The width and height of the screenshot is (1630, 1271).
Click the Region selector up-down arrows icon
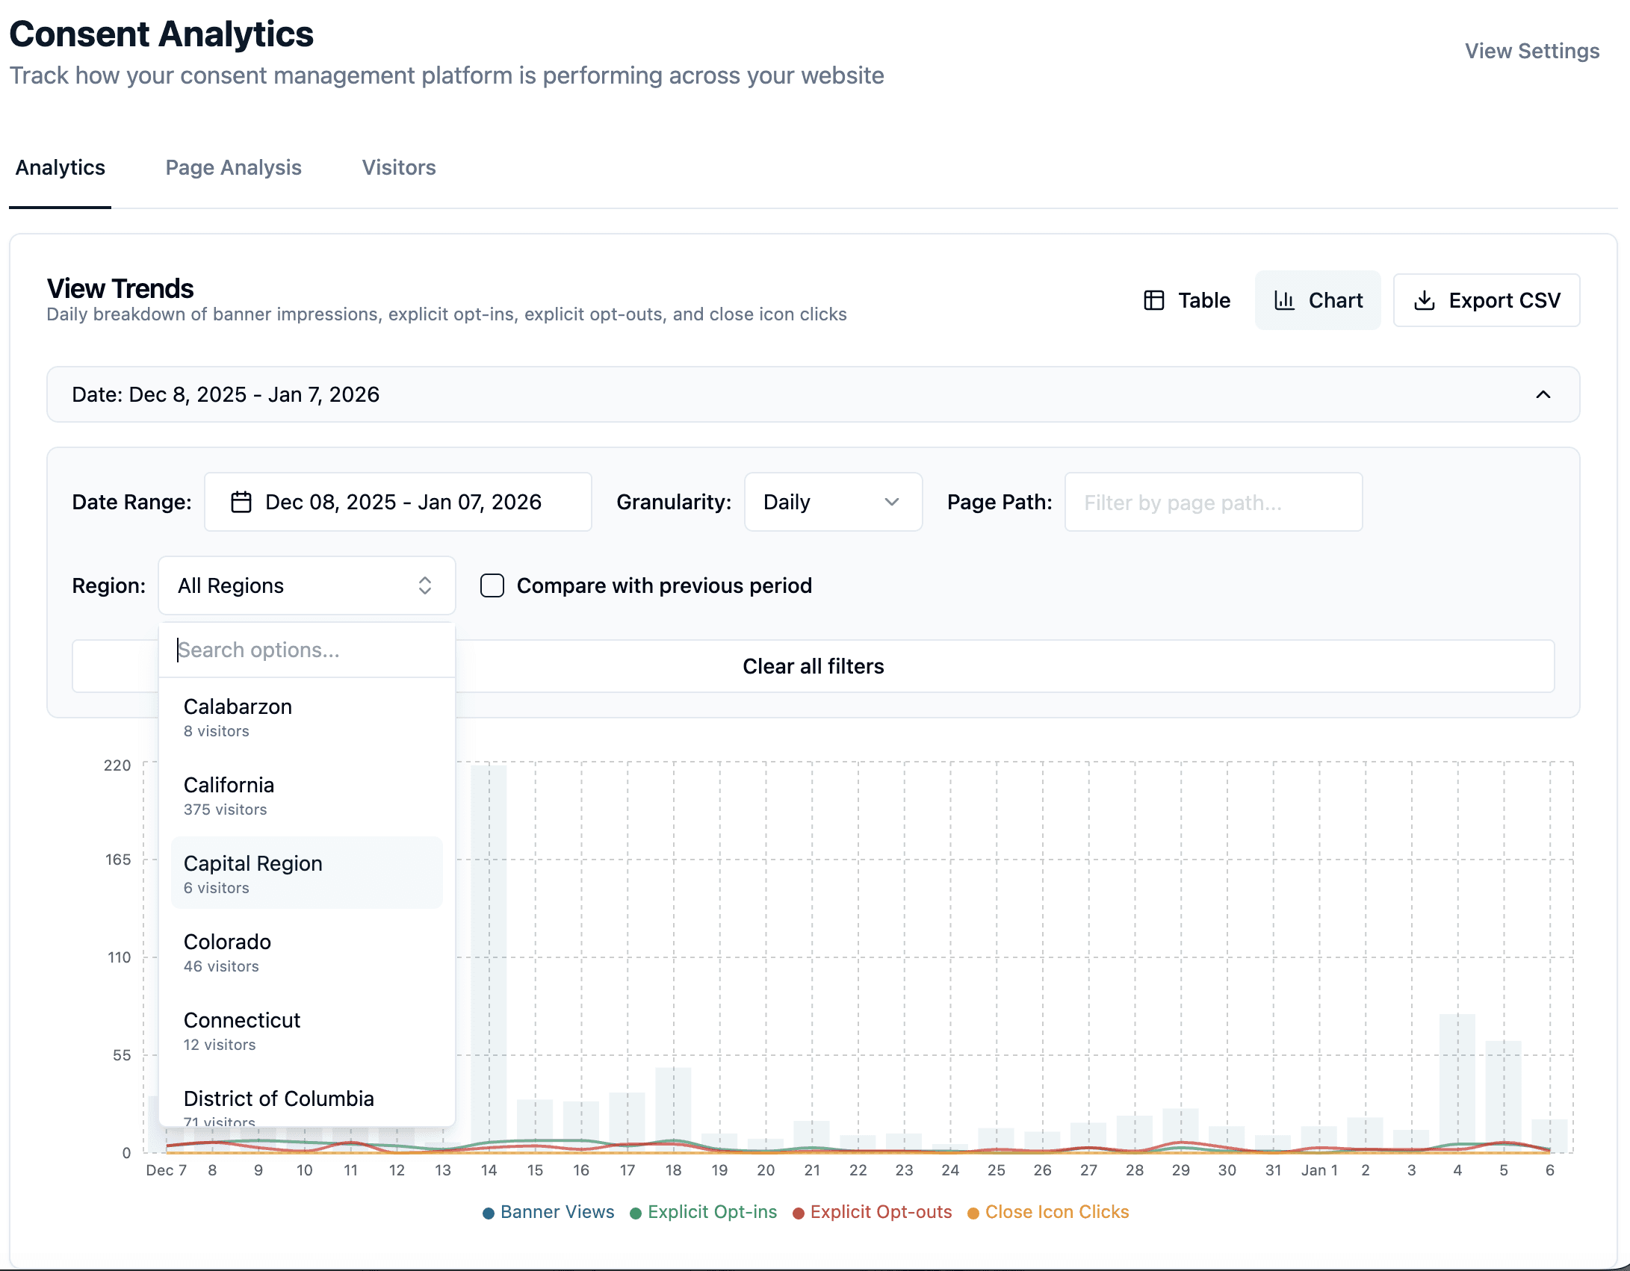point(425,585)
